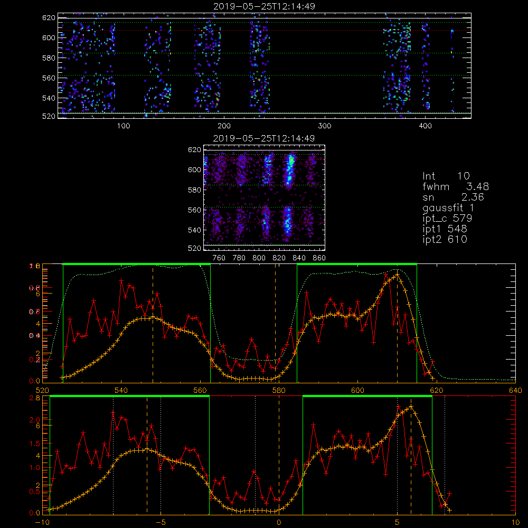Click the left green bar atop bottom plot
The image size is (528, 528).
tap(129, 397)
